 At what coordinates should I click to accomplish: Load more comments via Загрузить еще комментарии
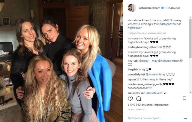[147, 33]
